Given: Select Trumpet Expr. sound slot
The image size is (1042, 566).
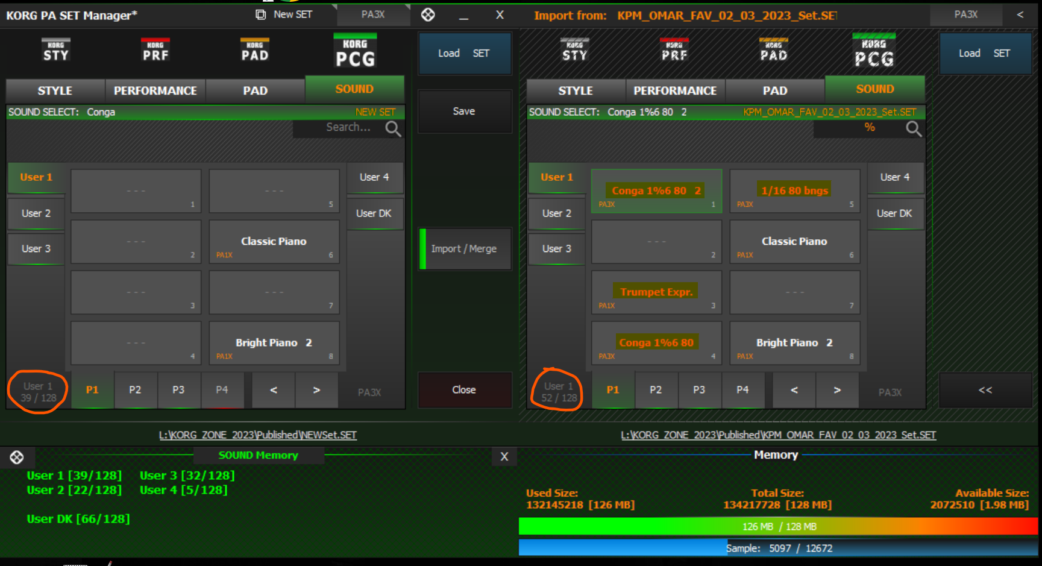Looking at the screenshot, I should point(656,292).
